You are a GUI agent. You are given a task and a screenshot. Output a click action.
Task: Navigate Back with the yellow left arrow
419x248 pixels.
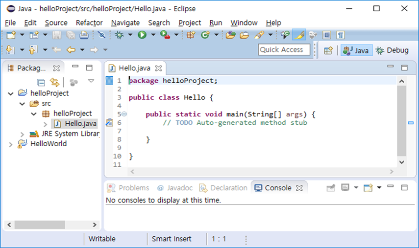coord(71,50)
